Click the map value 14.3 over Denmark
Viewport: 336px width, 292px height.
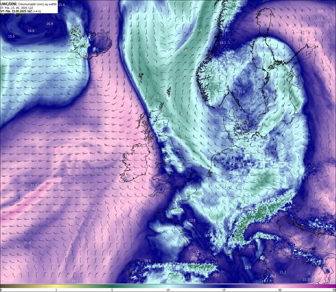[x=244, y=127]
